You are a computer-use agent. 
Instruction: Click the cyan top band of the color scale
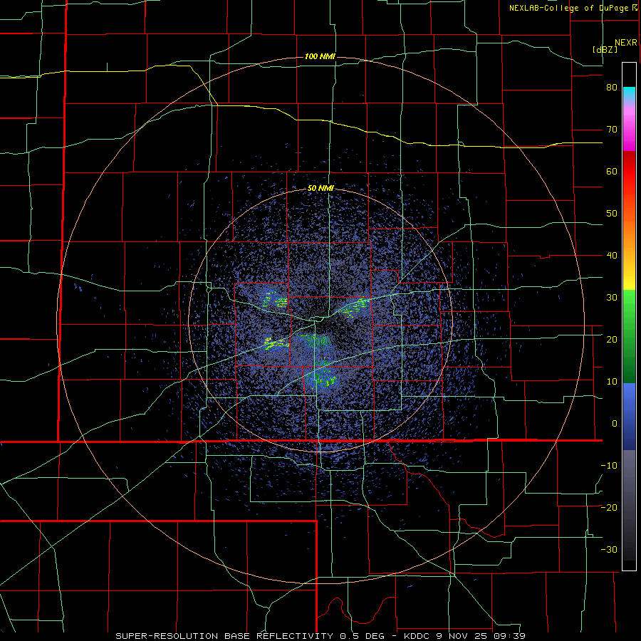click(x=629, y=94)
